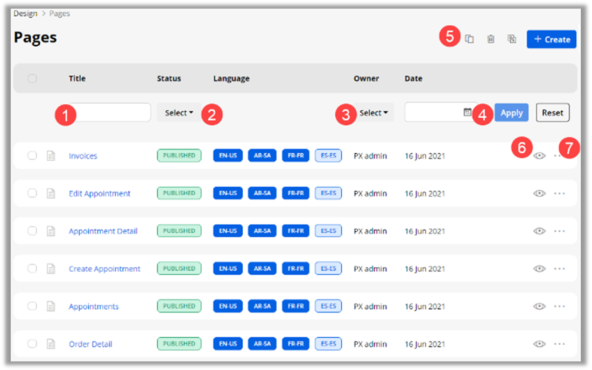Click the translate icon beside the Create button

click(512, 39)
